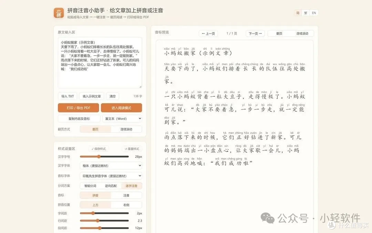Image resolution: width=372 pixels, height=233 pixels.
Task: Choose 智能分词 segmentation option
Action: (x=90, y=186)
